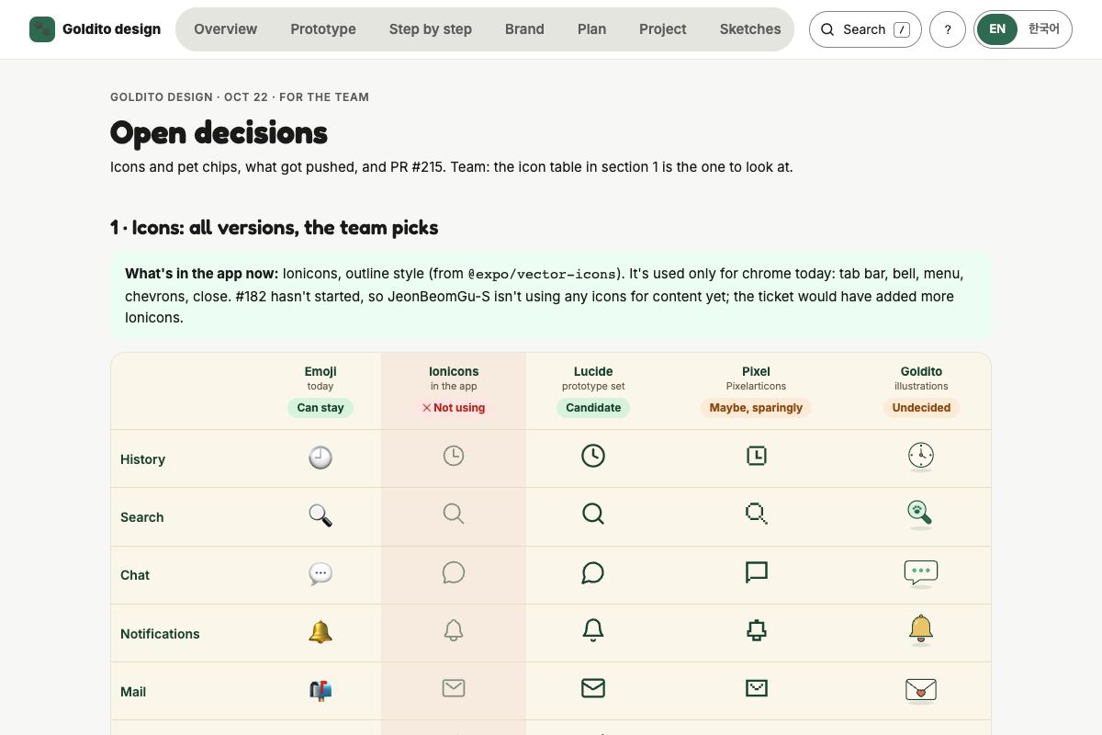Open the Sketches tab
Screen dimensions: 1102x735
pyautogui.click(x=750, y=29)
